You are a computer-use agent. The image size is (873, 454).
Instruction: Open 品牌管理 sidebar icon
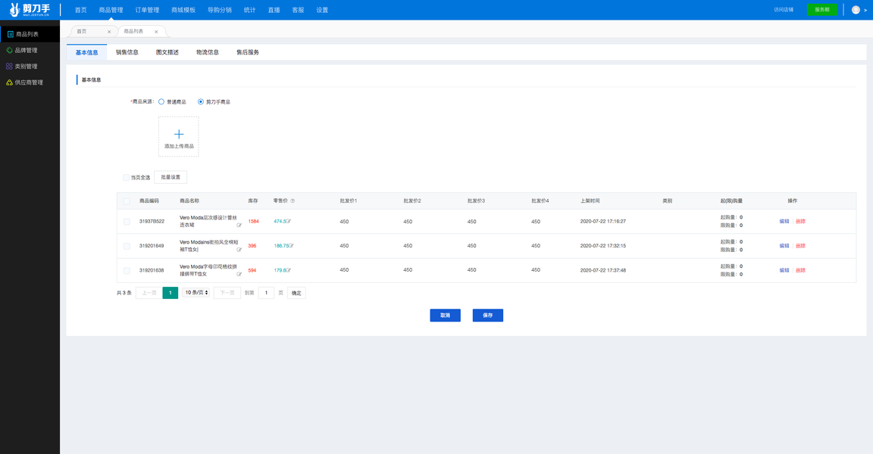pos(9,50)
